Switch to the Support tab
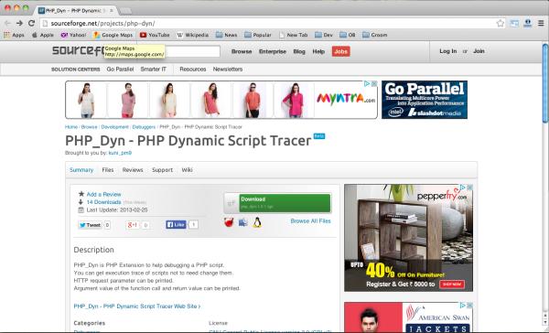This screenshot has width=549, height=333. tap(162, 170)
